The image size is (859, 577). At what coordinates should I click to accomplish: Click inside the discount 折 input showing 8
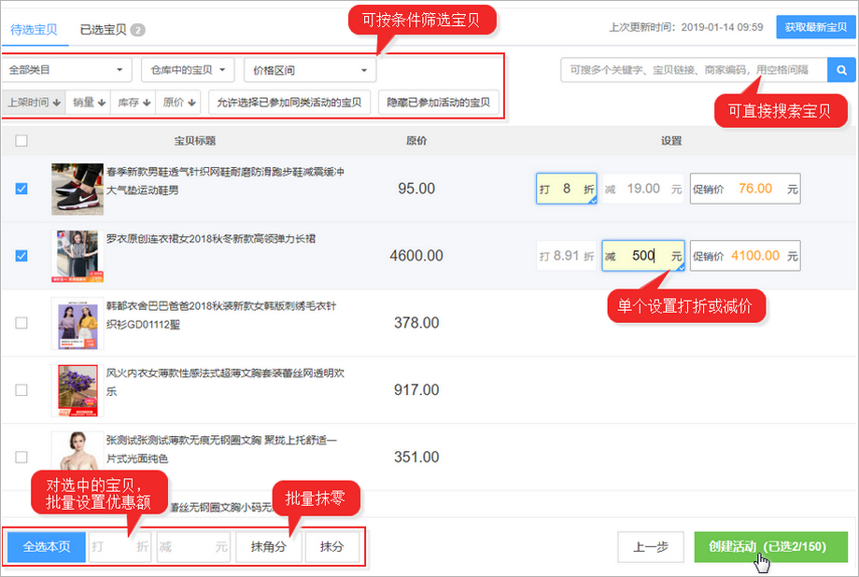[566, 188]
